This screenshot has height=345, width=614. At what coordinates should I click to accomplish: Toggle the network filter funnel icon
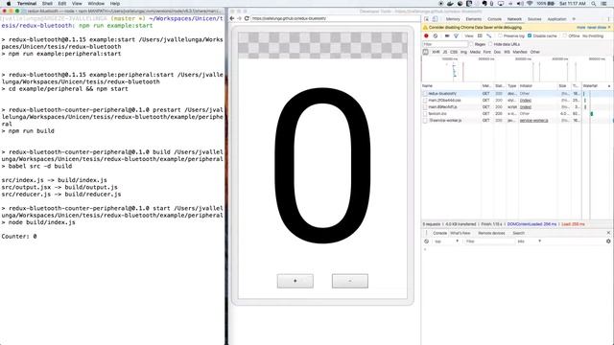(x=457, y=36)
